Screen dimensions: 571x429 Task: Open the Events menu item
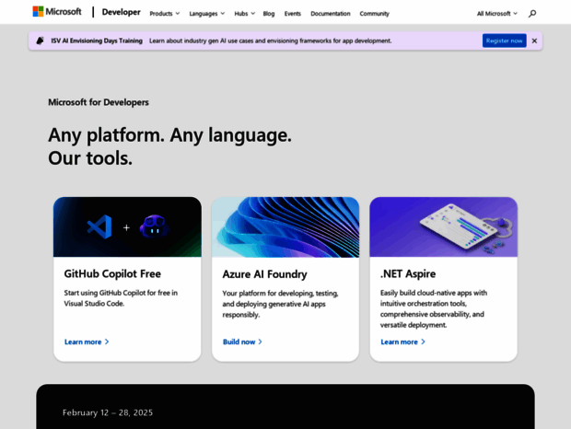pos(293,14)
